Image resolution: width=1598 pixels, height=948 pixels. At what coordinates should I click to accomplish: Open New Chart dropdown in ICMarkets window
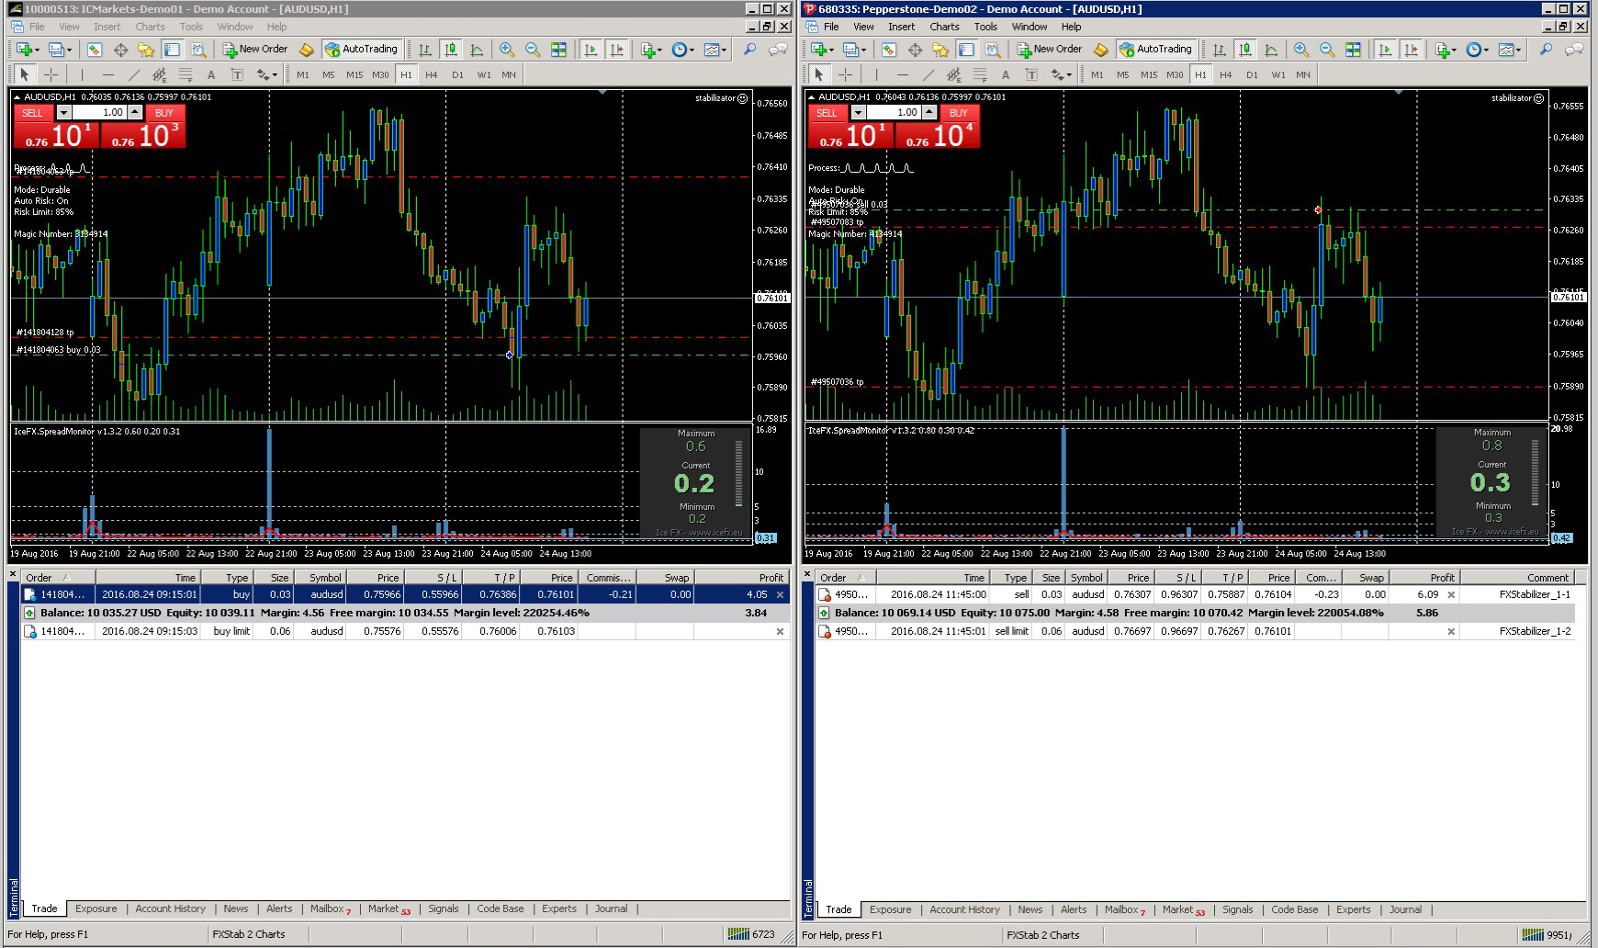[27, 50]
